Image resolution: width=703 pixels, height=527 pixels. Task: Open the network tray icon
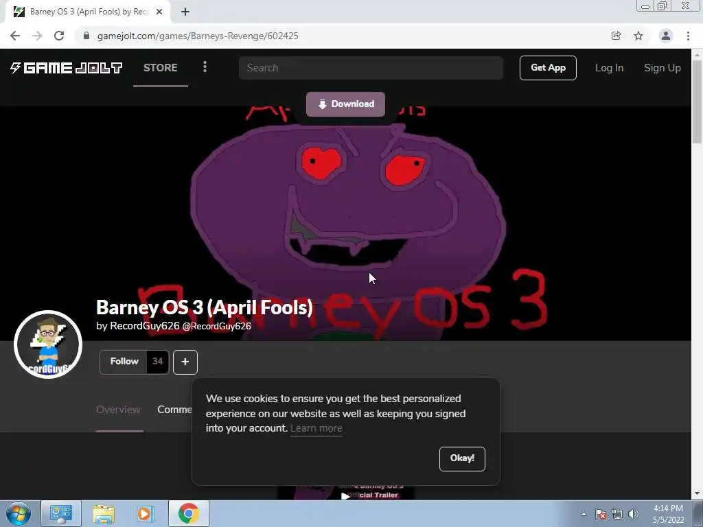tap(617, 514)
